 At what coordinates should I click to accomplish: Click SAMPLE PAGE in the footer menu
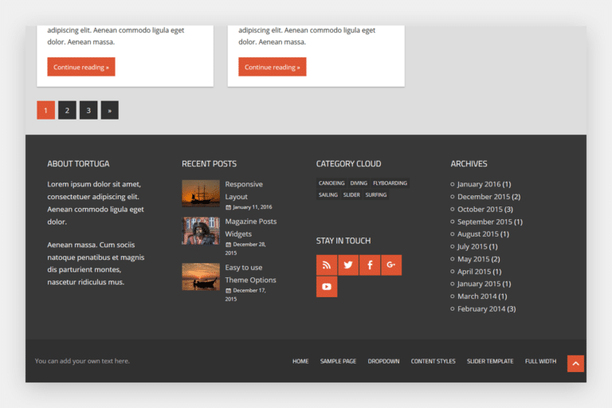338,361
